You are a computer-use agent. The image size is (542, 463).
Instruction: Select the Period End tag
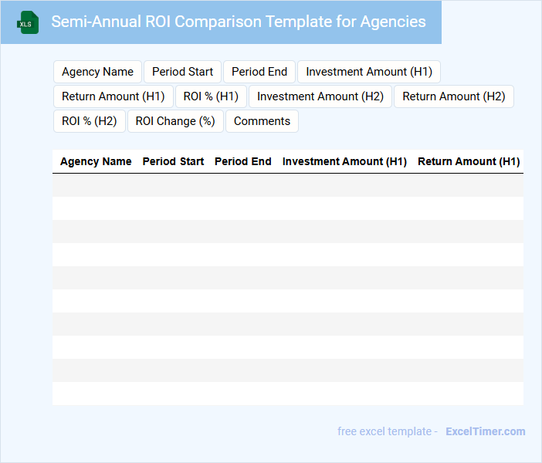pos(259,72)
